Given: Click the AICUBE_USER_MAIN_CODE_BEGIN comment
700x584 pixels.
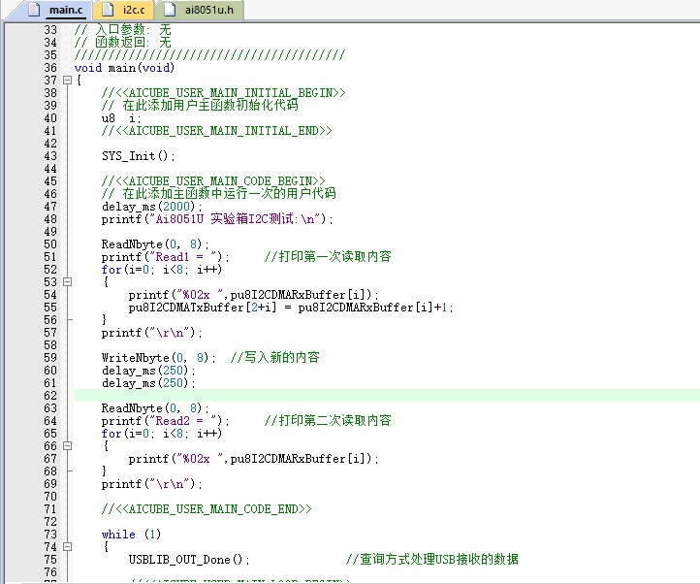Looking at the screenshot, I should (213, 181).
